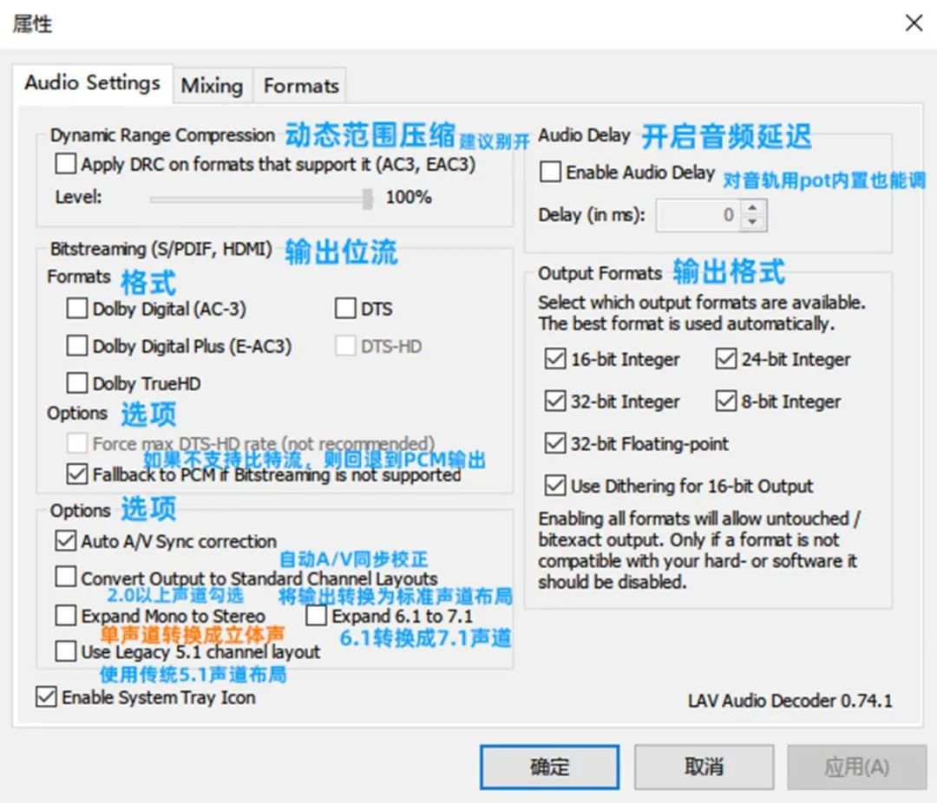Tick the Enable Audio Delay checkbox

pos(550,172)
